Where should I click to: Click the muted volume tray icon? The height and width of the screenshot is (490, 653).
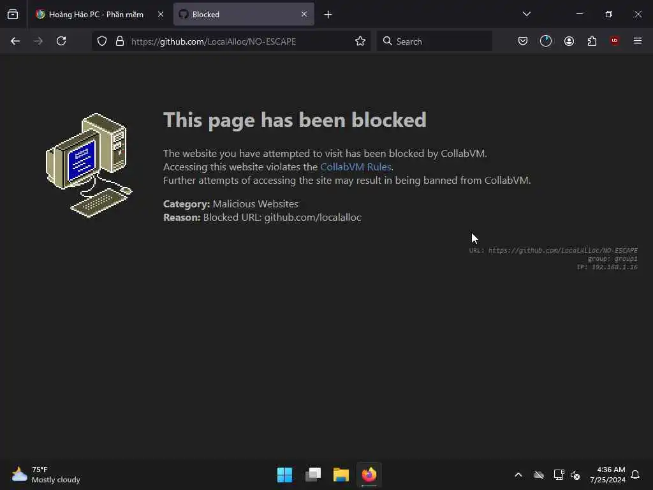[x=575, y=475]
